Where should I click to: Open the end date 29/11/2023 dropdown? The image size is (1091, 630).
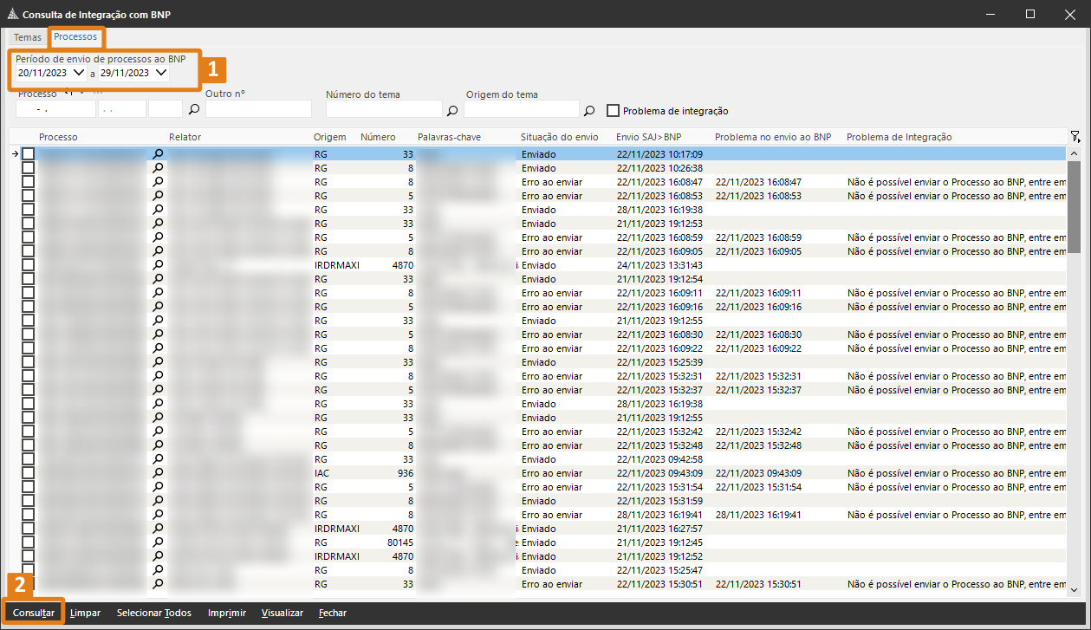[161, 73]
